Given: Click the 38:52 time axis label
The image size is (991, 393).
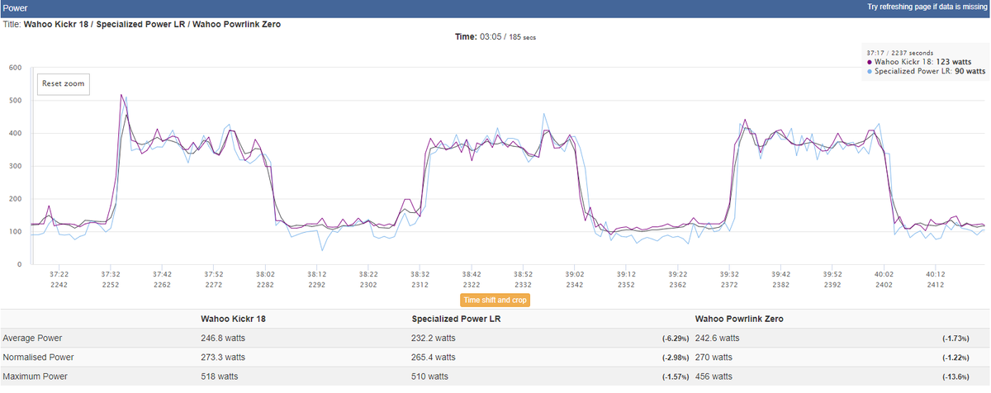Looking at the screenshot, I should pyautogui.click(x=523, y=273).
